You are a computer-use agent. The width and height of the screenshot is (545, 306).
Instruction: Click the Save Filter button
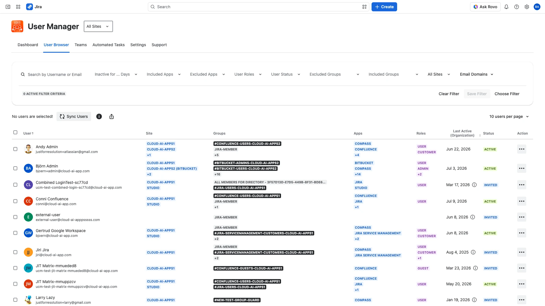coord(477,94)
